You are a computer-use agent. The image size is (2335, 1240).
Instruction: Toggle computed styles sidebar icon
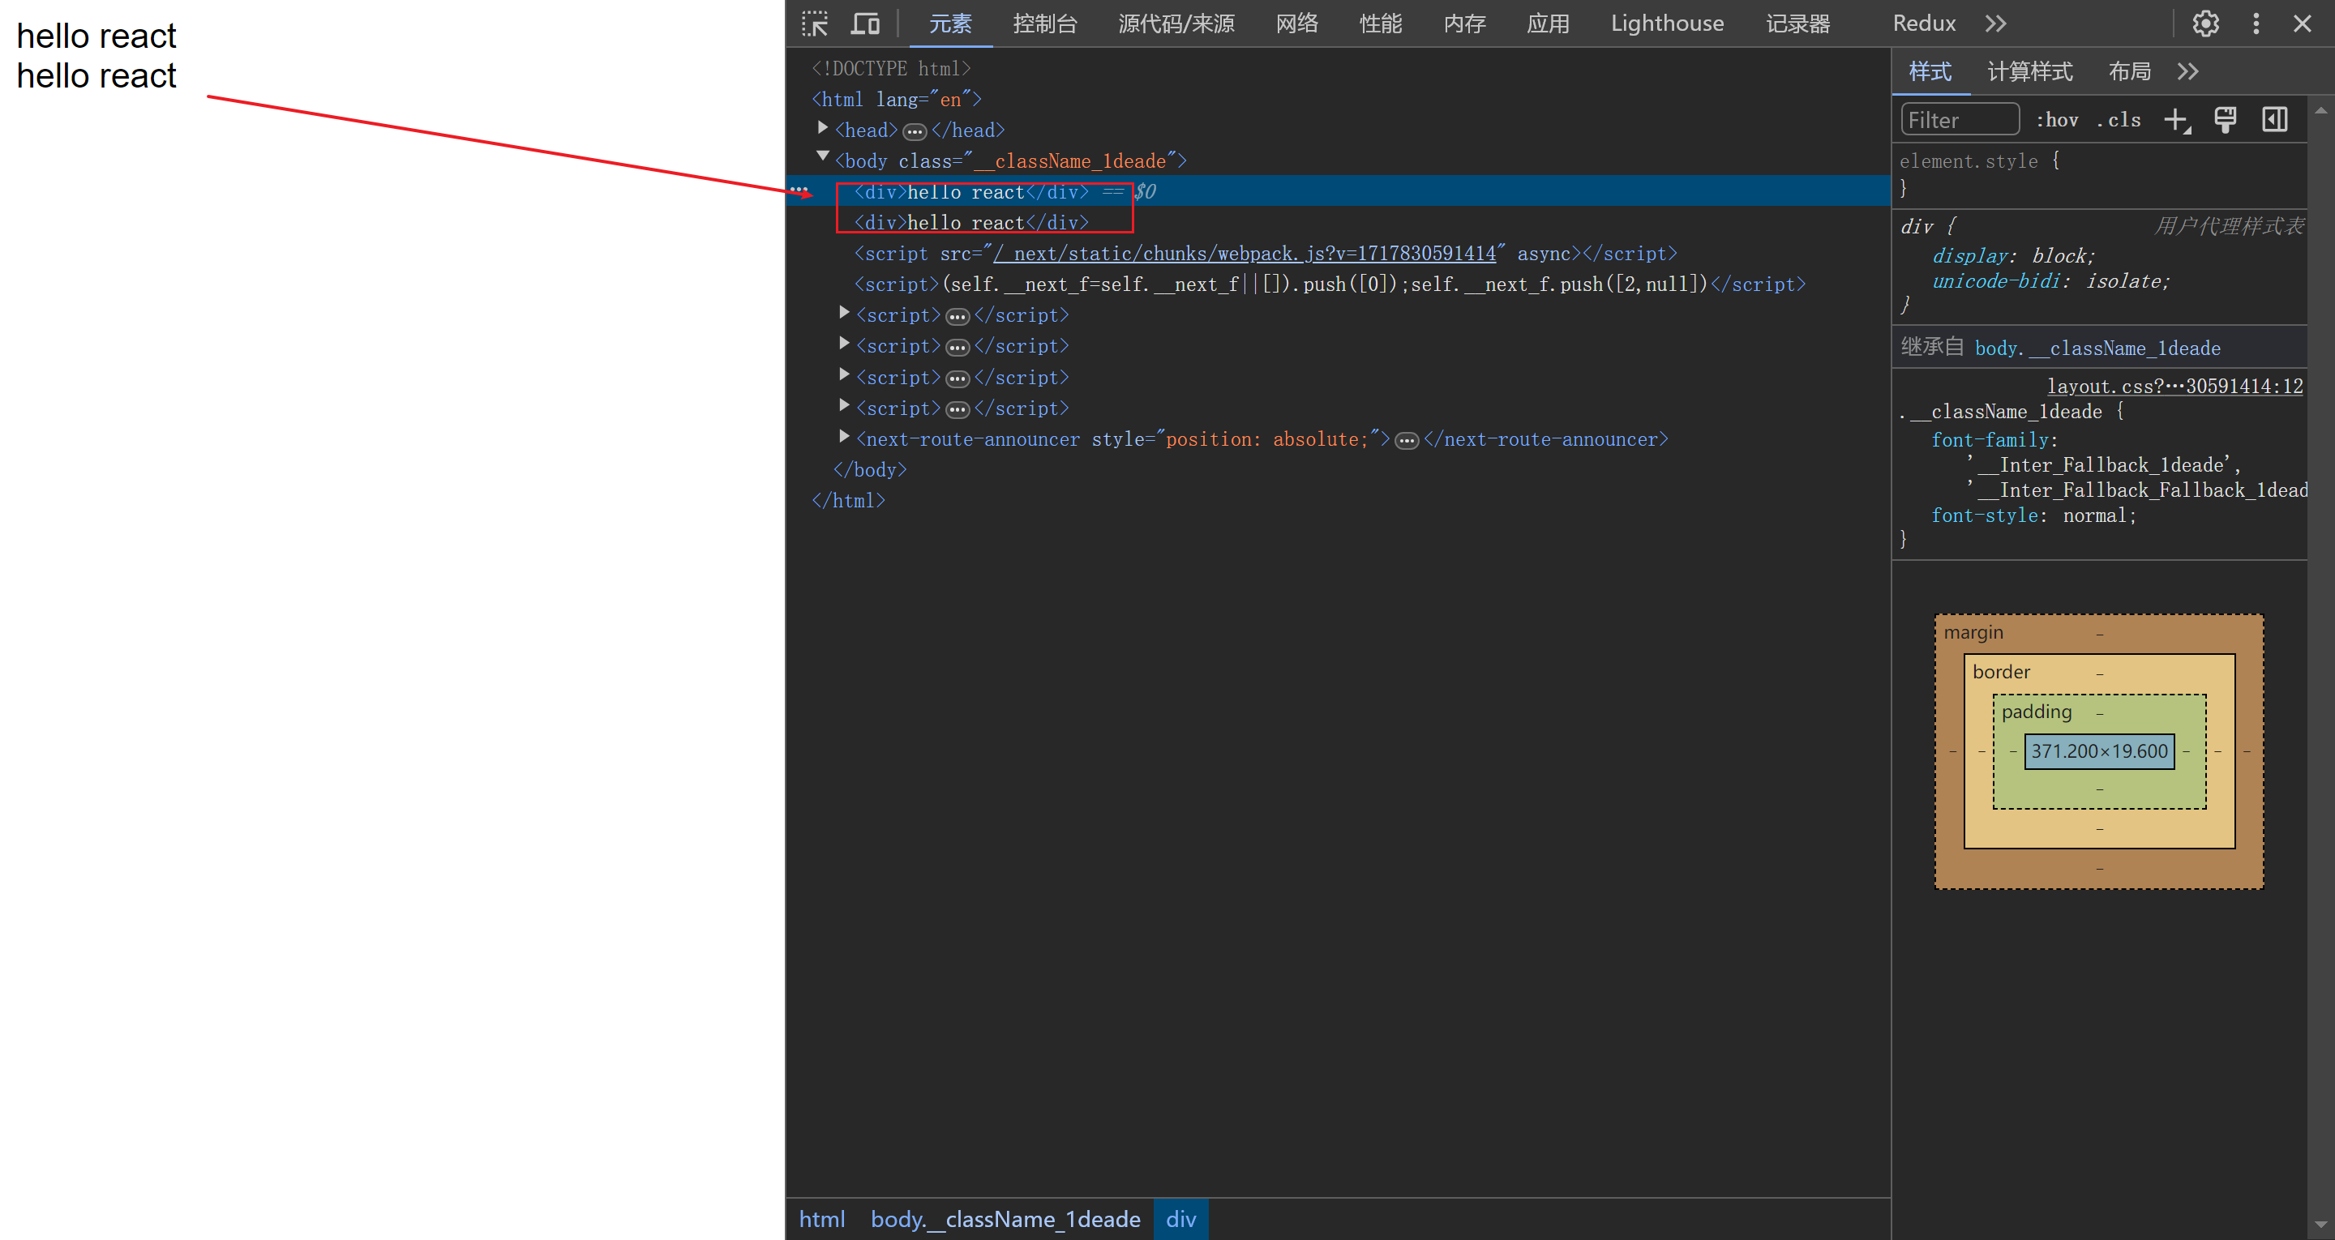(x=2274, y=120)
